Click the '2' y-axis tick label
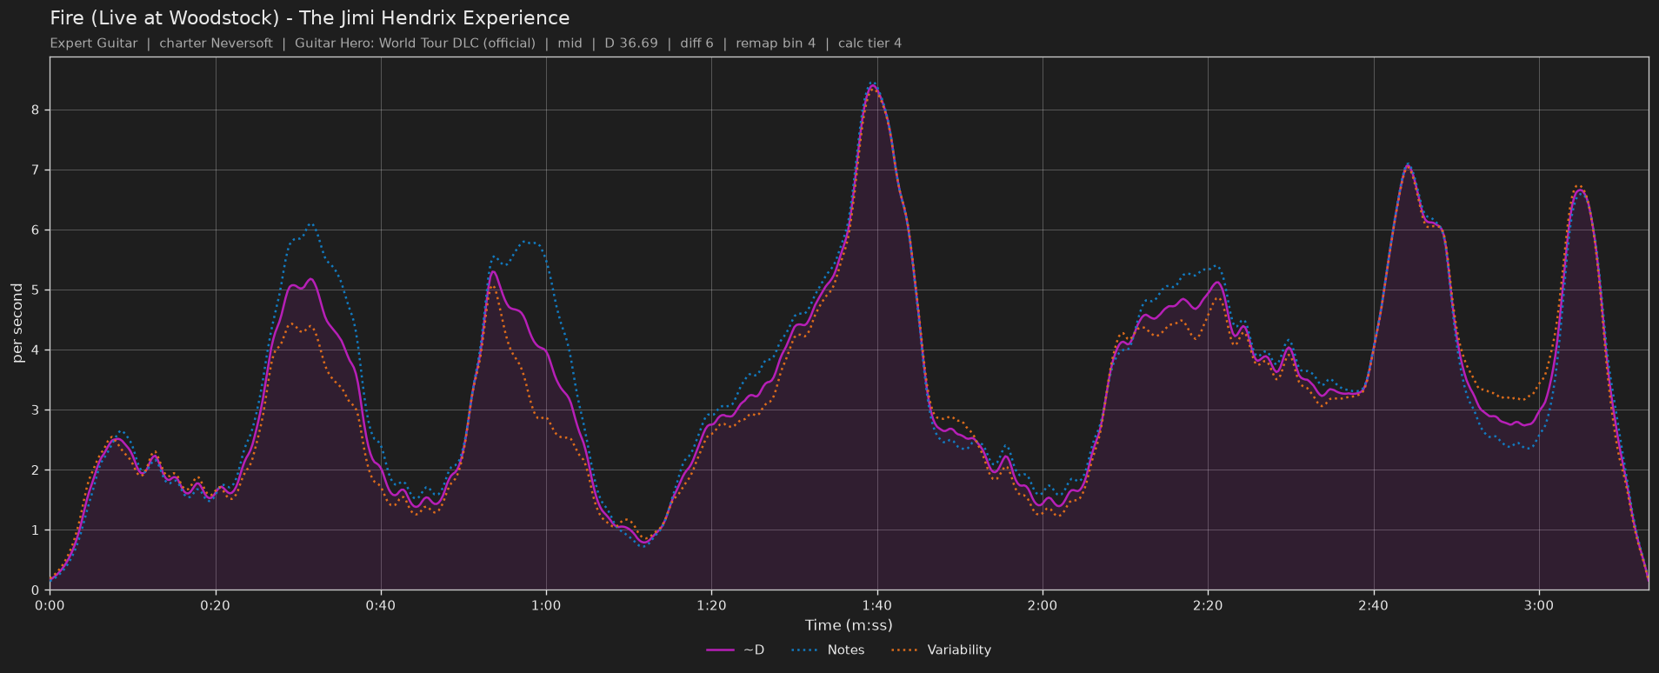The width and height of the screenshot is (1659, 673). pos(36,470)
